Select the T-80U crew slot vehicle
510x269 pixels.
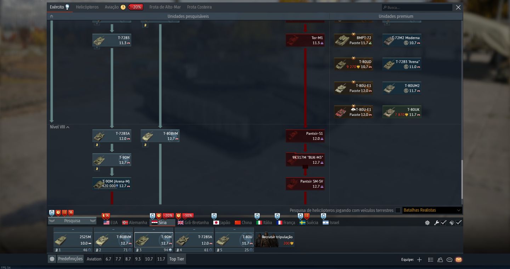(234, 240)
